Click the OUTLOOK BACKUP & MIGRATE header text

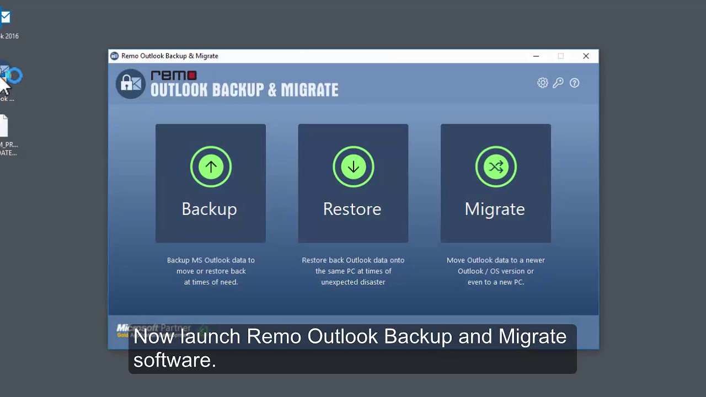(x=244, y=90)
